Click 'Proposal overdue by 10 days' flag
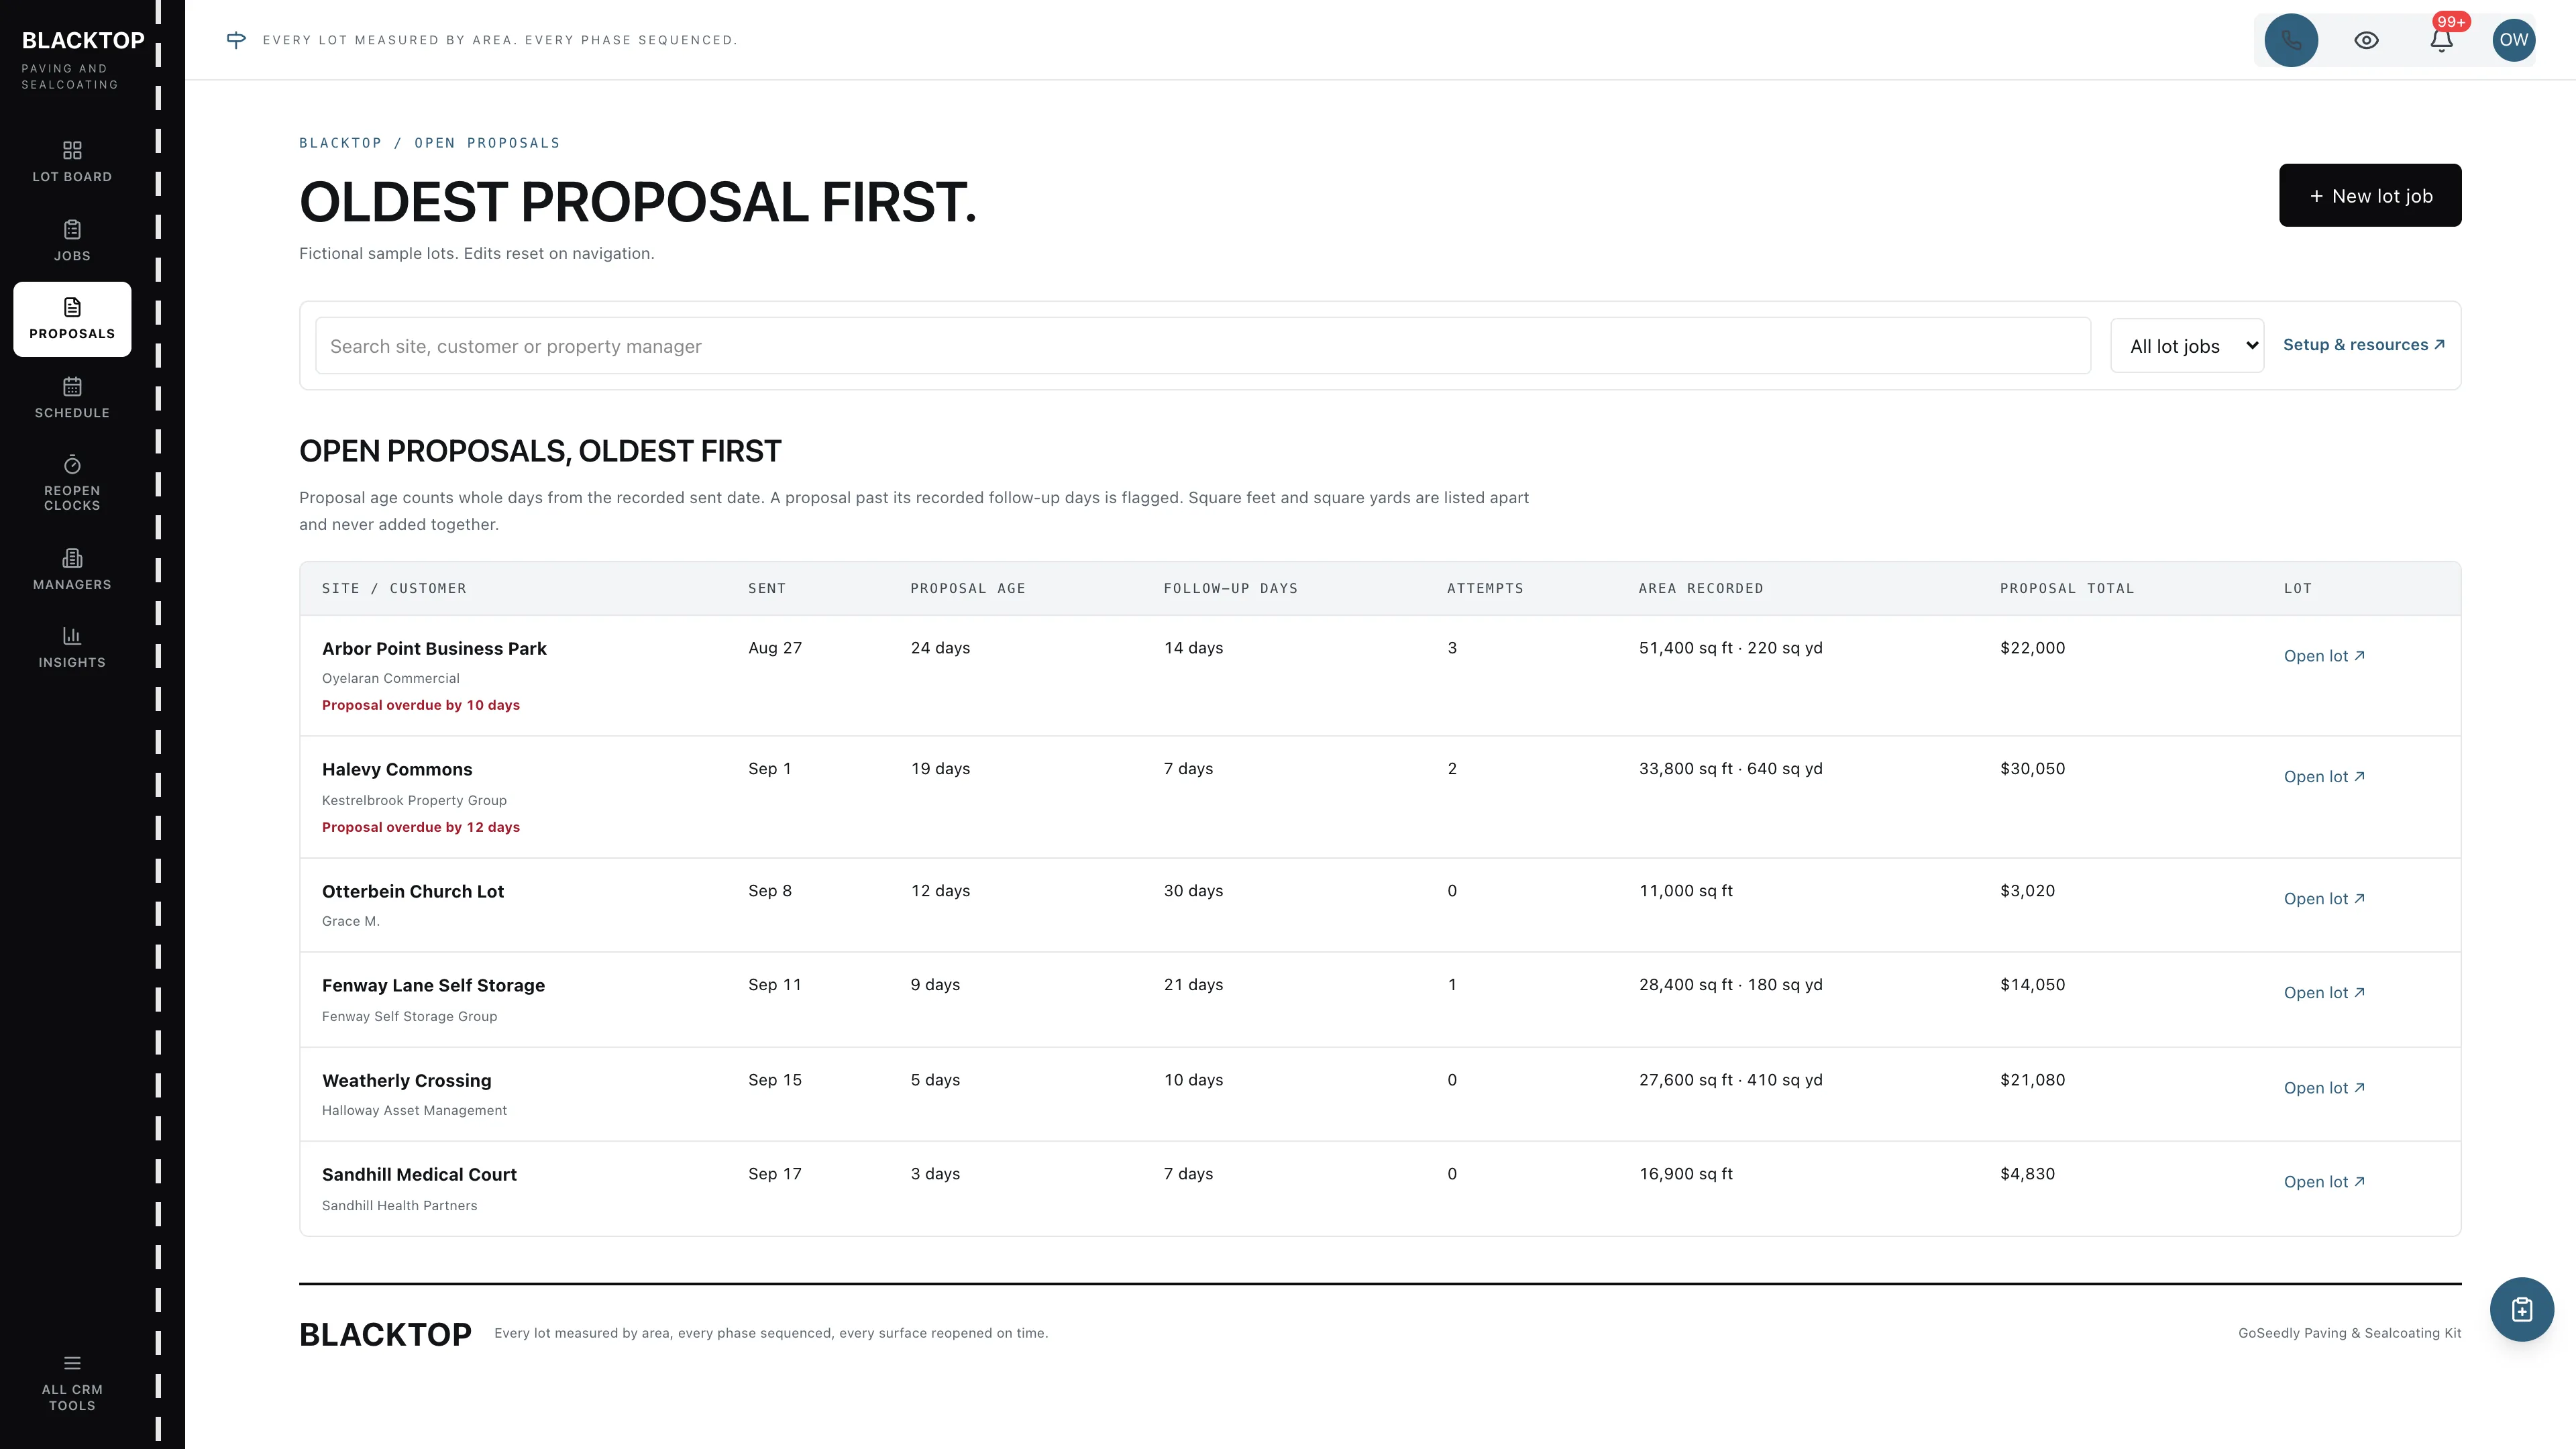This screenshot has height=1449, width=2576. pyautogui.click(x=421, y=705)
